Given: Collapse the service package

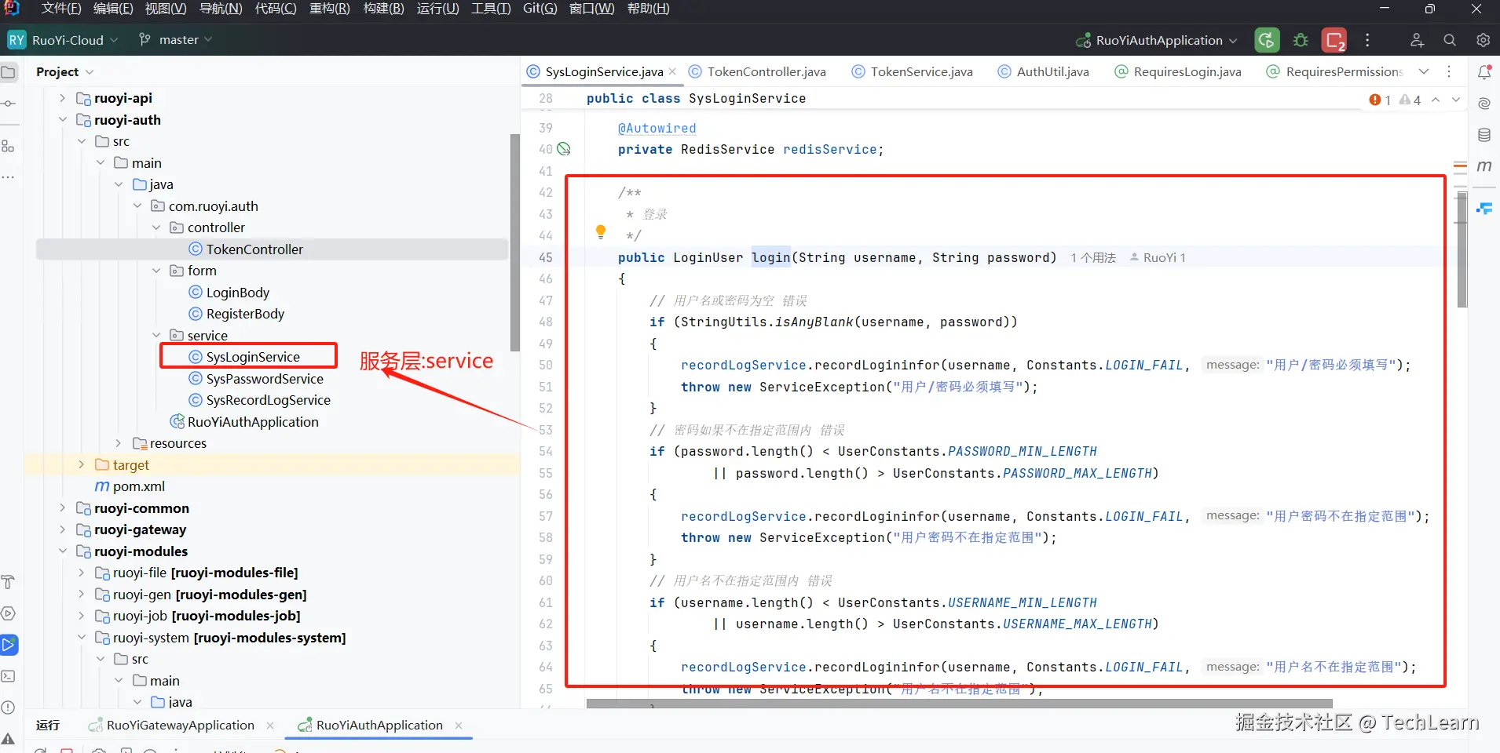Looking at the screenshot, I should coord(156,336).
